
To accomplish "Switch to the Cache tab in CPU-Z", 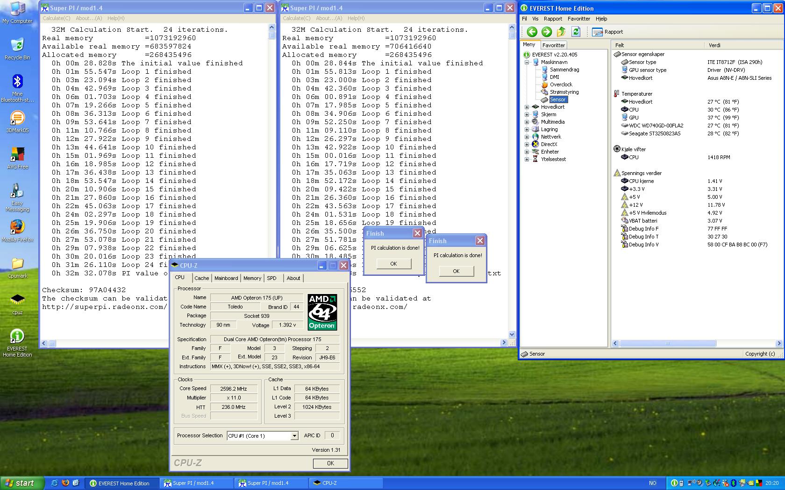I will (x=201, y=278).
